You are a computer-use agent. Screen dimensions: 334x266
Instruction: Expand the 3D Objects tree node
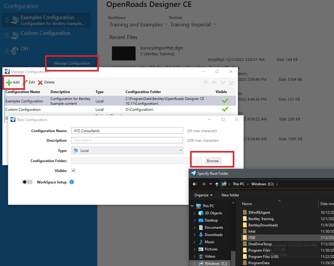[194, 213]
